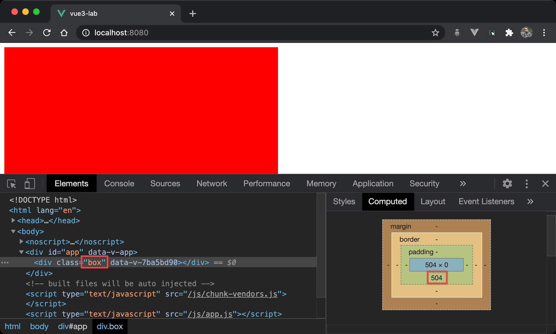
Task: Bookmark this page with the star icon
Action: point(435,33)
